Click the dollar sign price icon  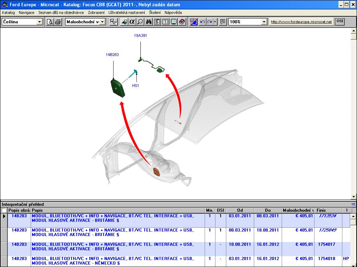click(x=165, y=22)
